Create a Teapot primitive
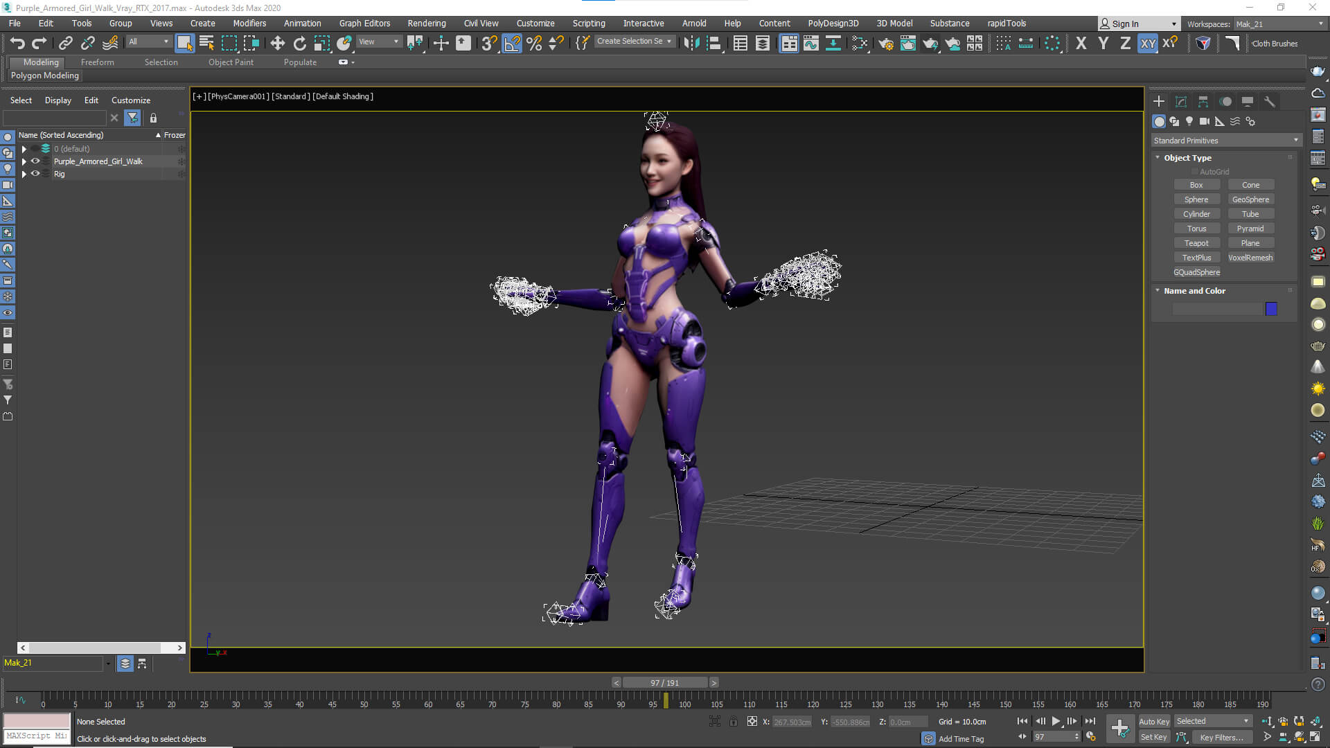The image size is (1330, 748). [1196, 243]
